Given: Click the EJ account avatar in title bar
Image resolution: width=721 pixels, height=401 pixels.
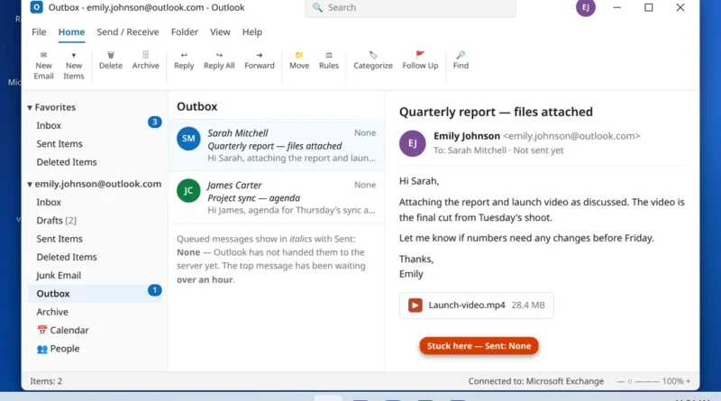Looking at the screenshot, I should (x=585, y=7).
